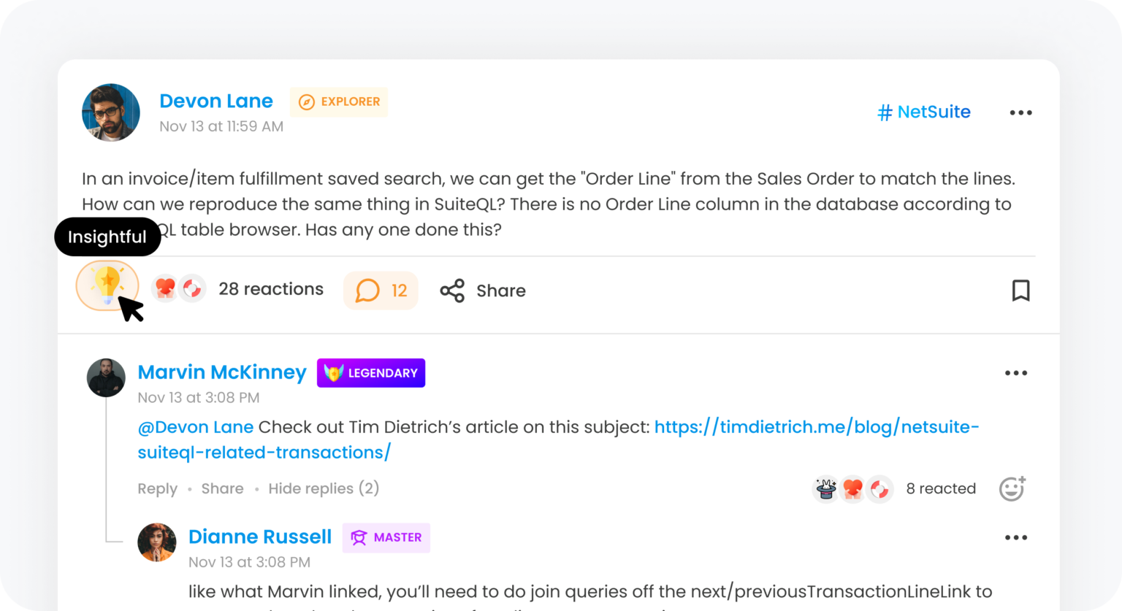Open the #NetSuite channel tag
Image resolution: width=1122 pixels, height=611 pixels.
[924, 112]
